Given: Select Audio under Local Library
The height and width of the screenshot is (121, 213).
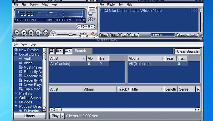Looking at the screenshot, I should pyautogui.click(x=28, y=59).
